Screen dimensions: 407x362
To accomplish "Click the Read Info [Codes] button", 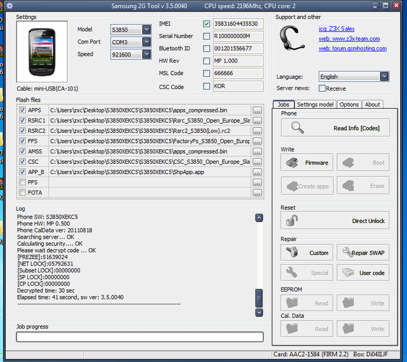I will pos(335,128).
